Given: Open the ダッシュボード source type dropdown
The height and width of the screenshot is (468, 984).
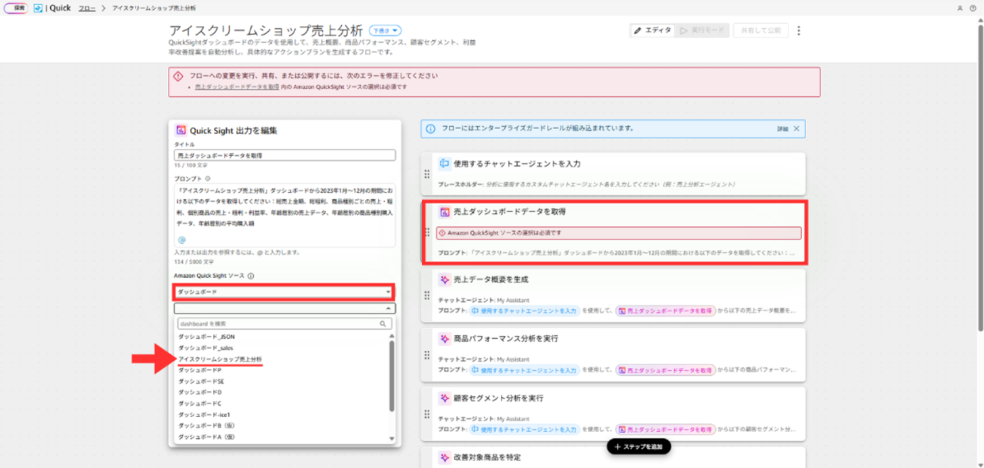Looking at the screenshot, I should (x=283, y=292).
